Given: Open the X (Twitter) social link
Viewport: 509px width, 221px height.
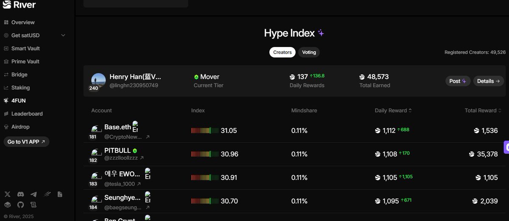Looking at the screenshot, I should point(7,194).
